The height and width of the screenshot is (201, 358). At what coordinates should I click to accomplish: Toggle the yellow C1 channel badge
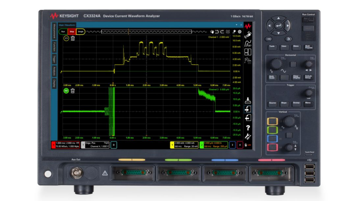coord(66,38)
